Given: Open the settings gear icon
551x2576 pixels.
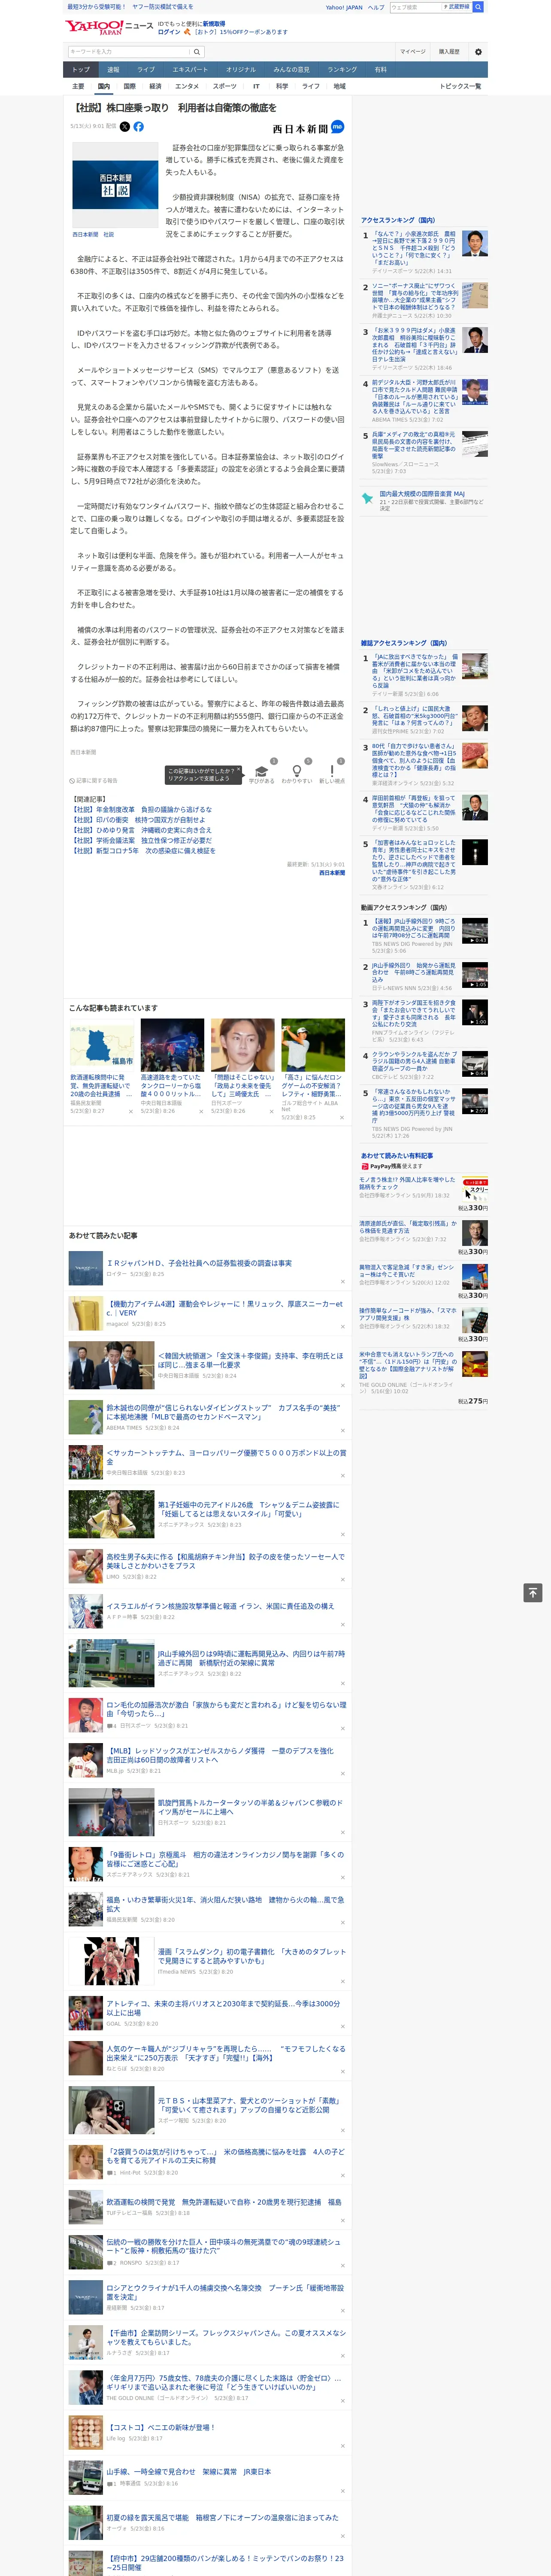Looking at the screenshot, I should [478, 52].
